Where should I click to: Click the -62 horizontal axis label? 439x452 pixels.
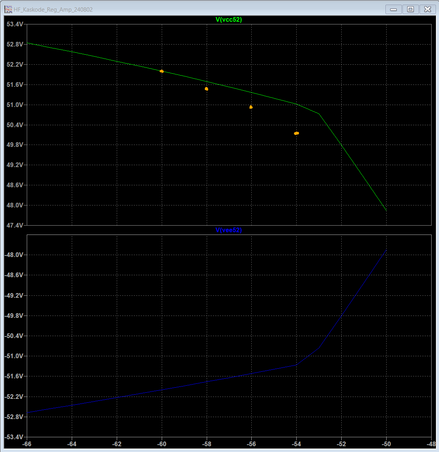click(117, 444)
